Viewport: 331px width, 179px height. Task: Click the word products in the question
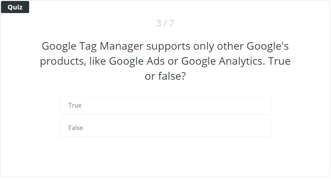tap(63, 62)
